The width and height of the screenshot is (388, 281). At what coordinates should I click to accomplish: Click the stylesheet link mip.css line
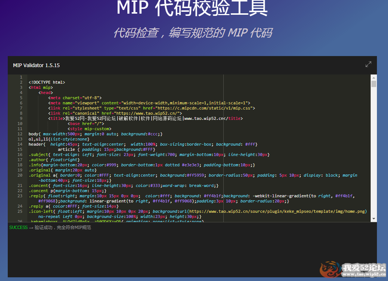tap(151, 108)
